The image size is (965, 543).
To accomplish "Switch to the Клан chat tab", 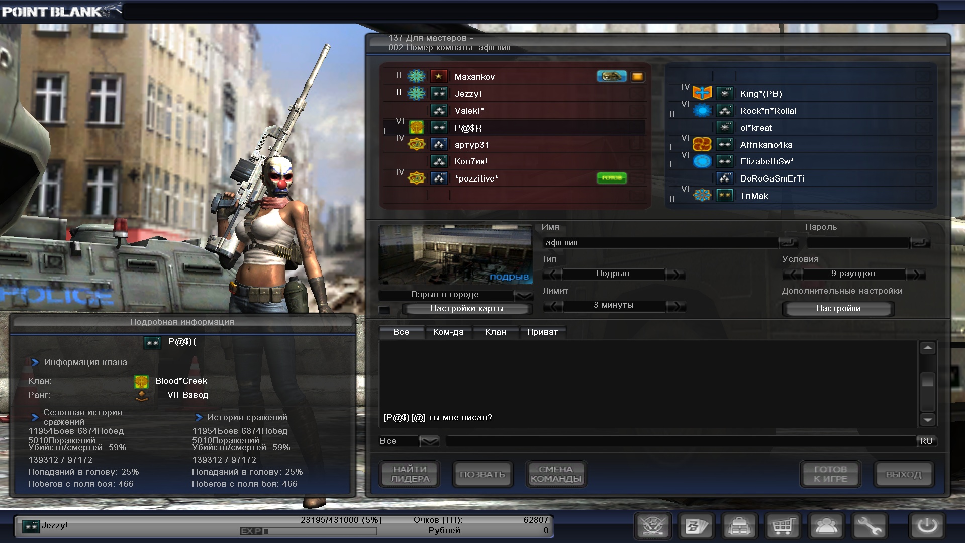I will click(x=495, y=332).
